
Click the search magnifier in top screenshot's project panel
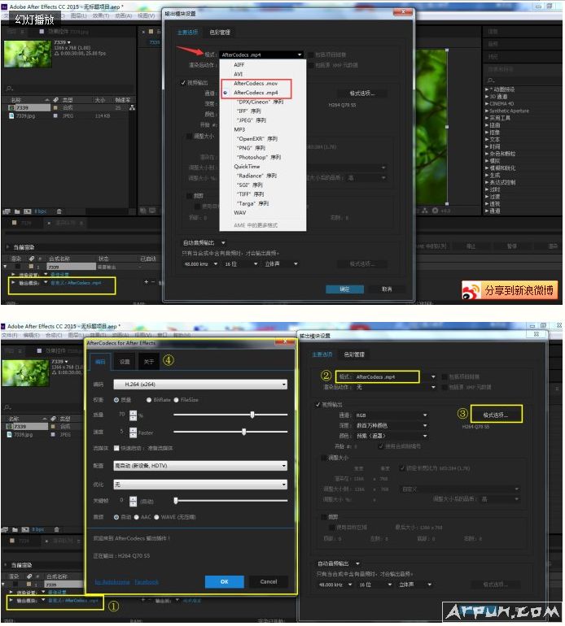tap(9, 89)
